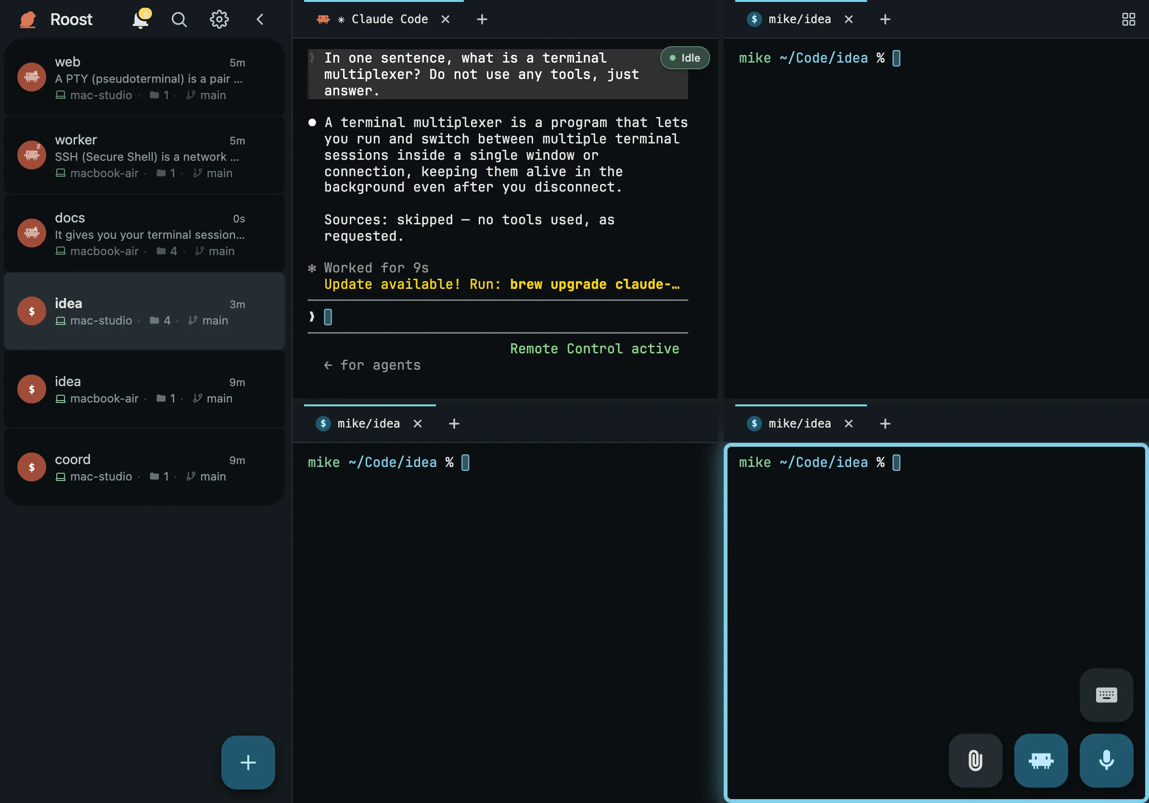
Task: Attach a file with paperclip button
Action: pos(975,761)
